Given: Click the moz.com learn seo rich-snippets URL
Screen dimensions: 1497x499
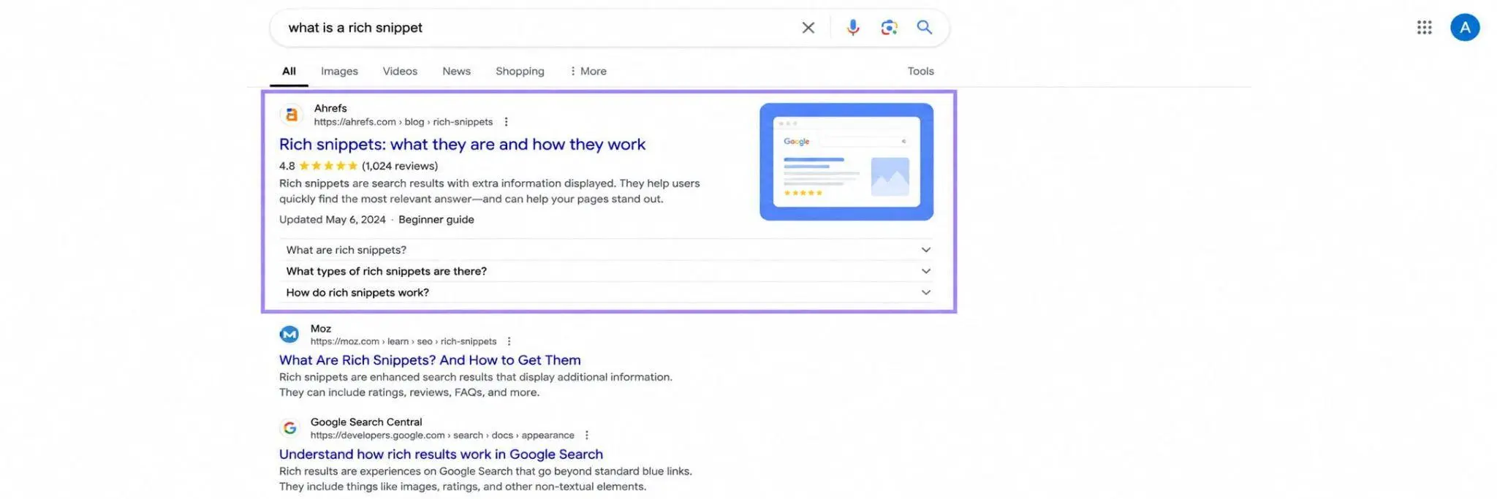Looking at the screenshot, I should (x=403, y=341).
